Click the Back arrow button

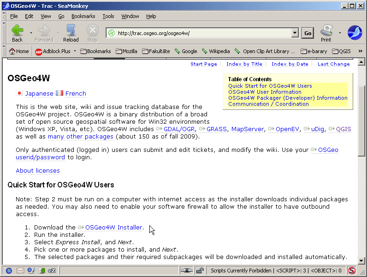tap(18, 33)
